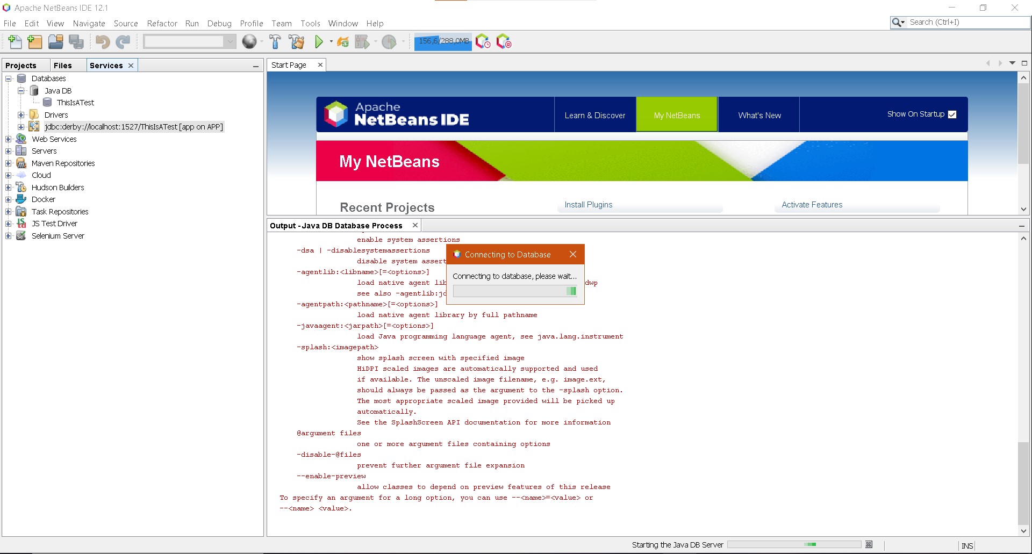1032x554 pixels.
Task: Collapse the Databases tree node
Action: 9,78
